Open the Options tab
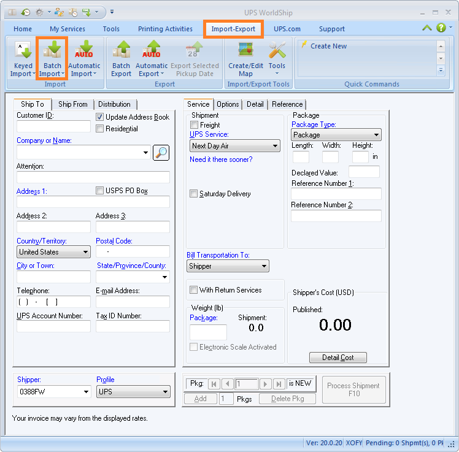The width and height of the screenshot is (459, 452). click(228, 104)
